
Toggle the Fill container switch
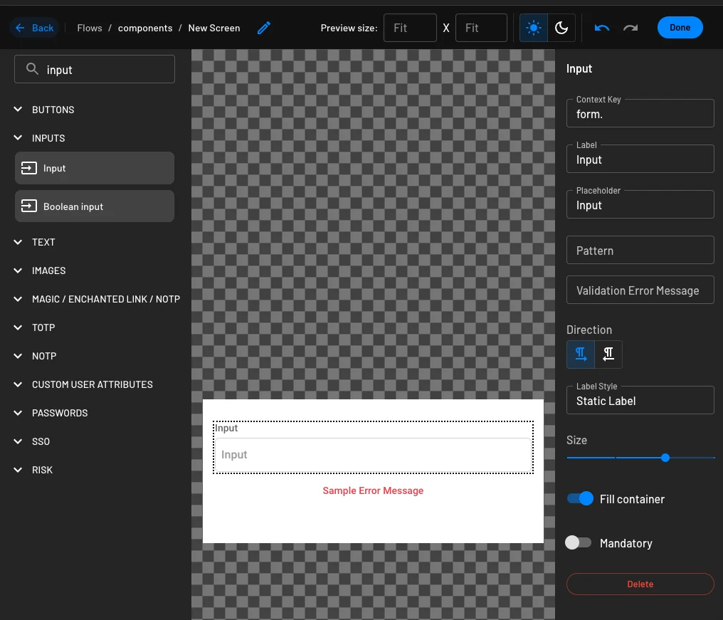point(580,498)
